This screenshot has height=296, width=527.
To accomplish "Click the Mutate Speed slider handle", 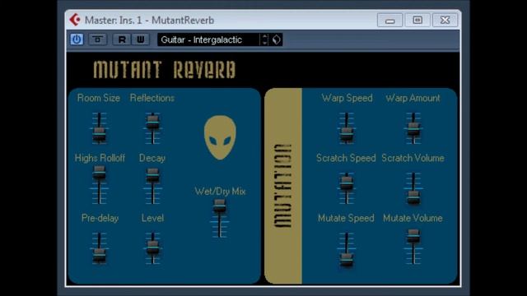I will point(347,260).
